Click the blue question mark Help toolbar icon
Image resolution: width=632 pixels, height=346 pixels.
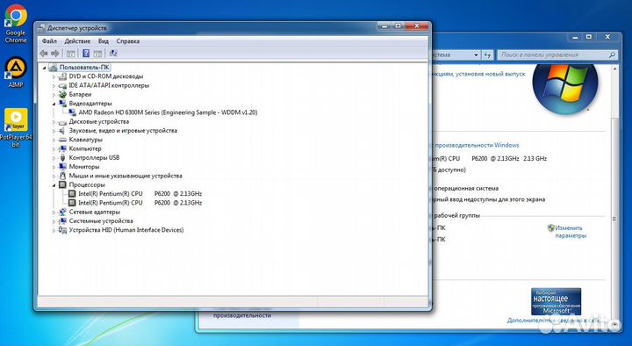coord(86,54)
